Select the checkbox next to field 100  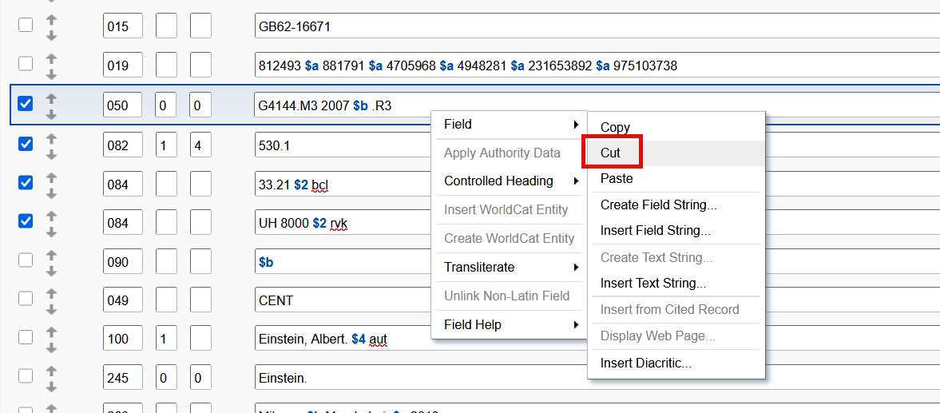point(26,337)
